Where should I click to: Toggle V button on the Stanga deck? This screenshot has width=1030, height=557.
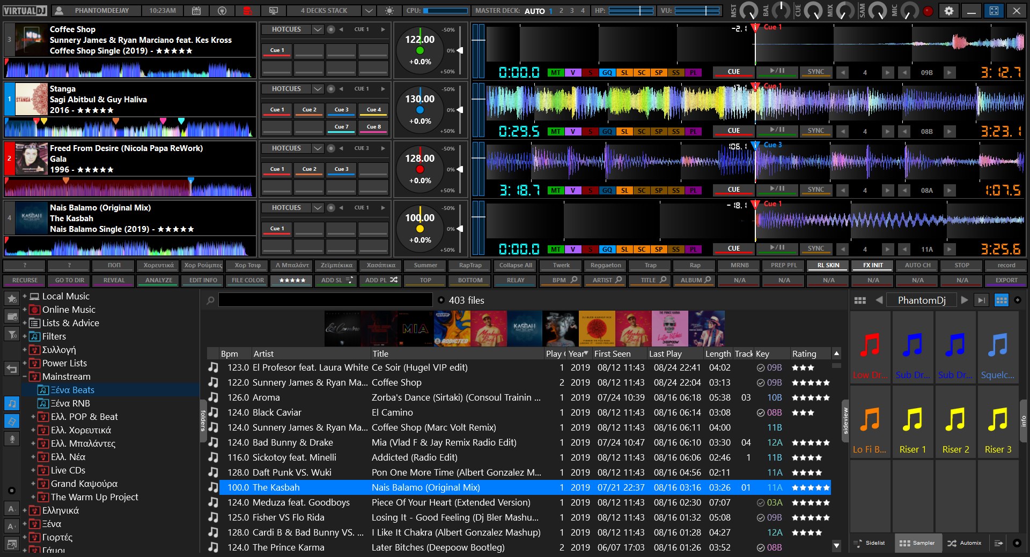(x=573, y=132)
